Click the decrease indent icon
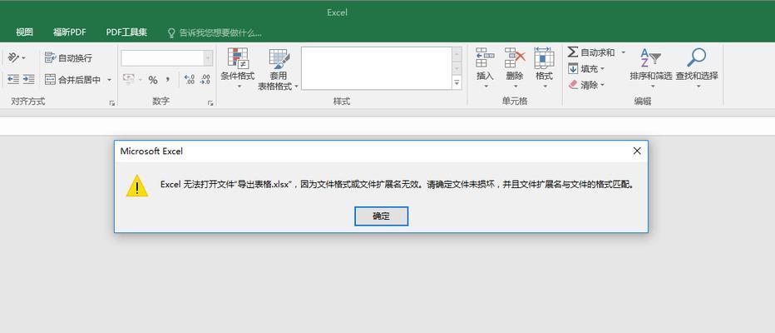The image size is (775, 333). 12,79
